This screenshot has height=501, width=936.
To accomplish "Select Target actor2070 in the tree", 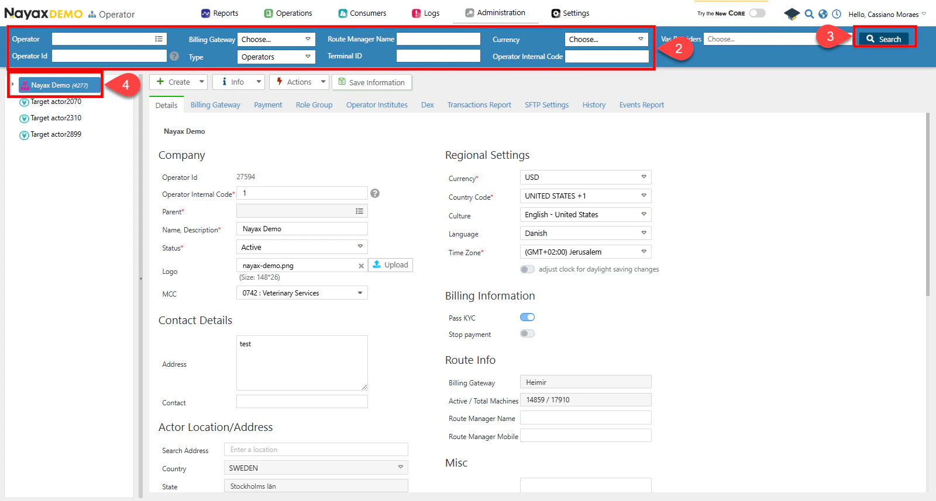I will [x=56, y=102].
